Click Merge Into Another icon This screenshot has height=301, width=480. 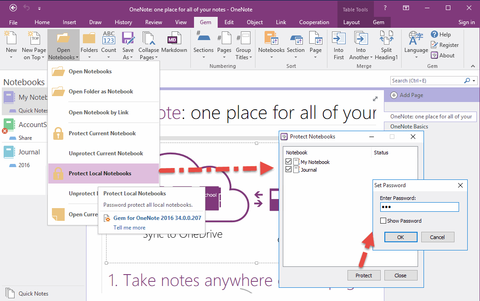point(361,38)
